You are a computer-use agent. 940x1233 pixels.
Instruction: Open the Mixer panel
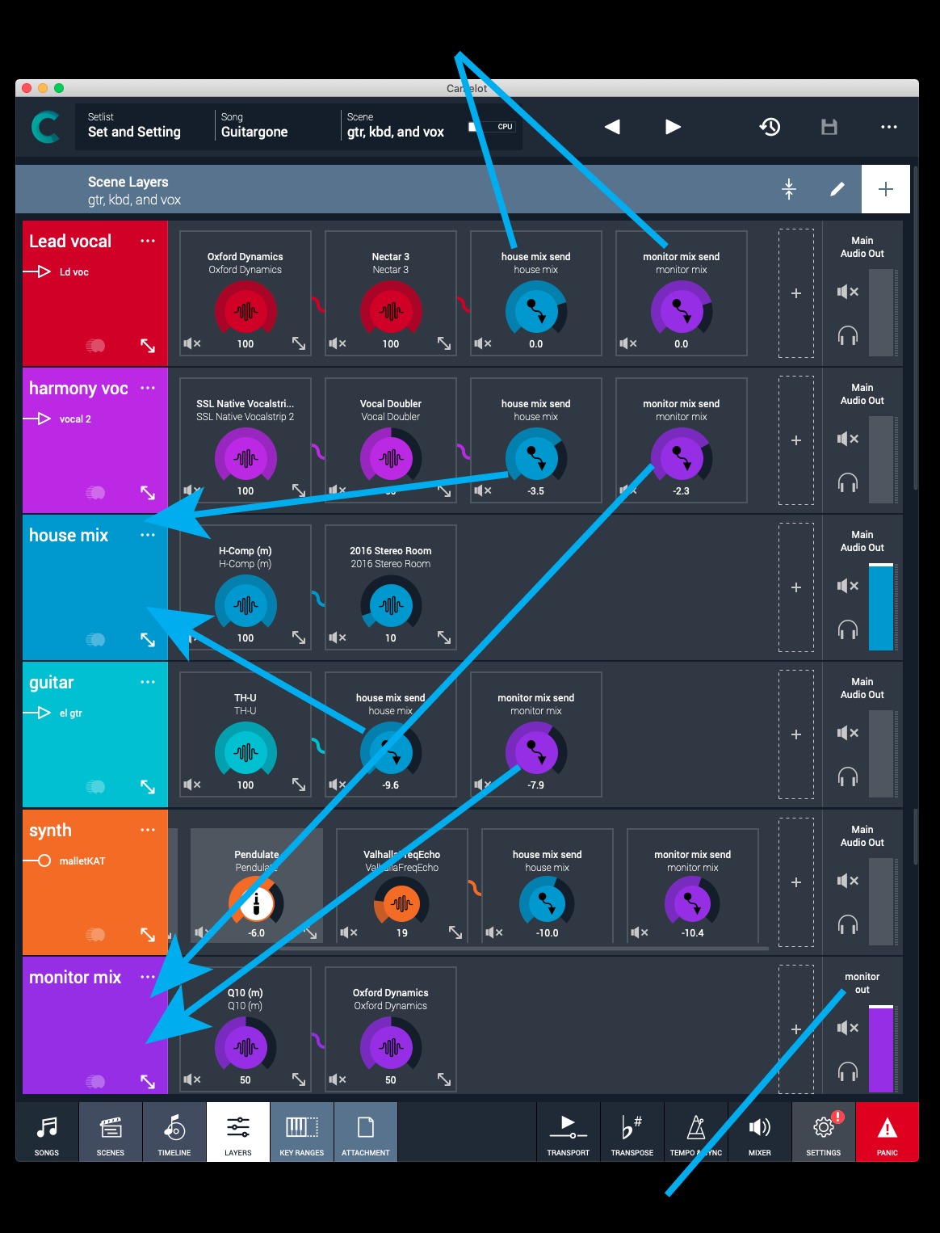click(x=758, y=1131)
